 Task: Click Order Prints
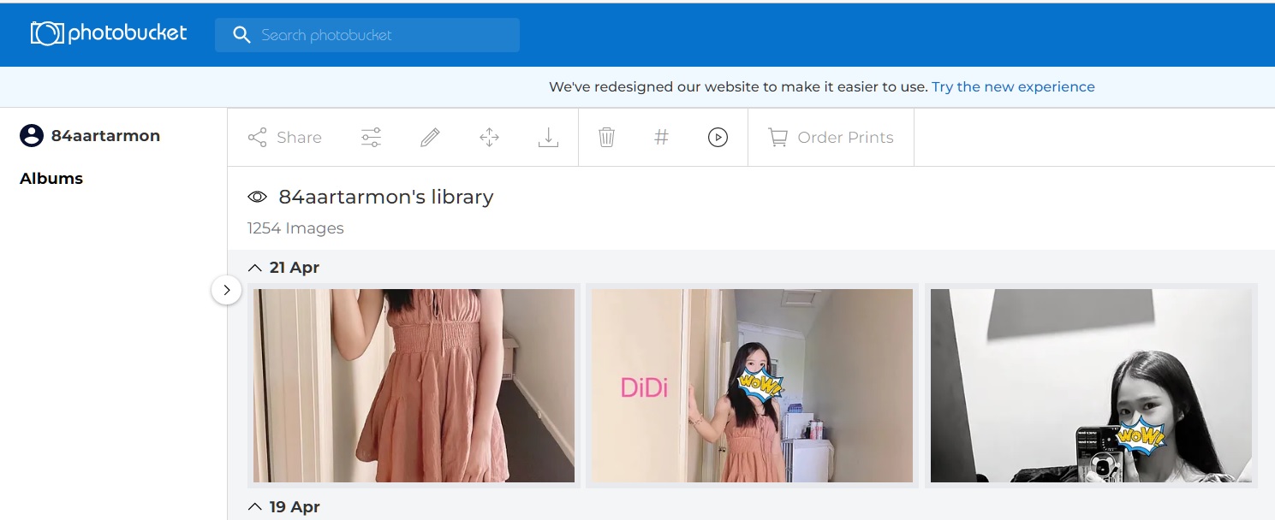[x=831, y=138]
